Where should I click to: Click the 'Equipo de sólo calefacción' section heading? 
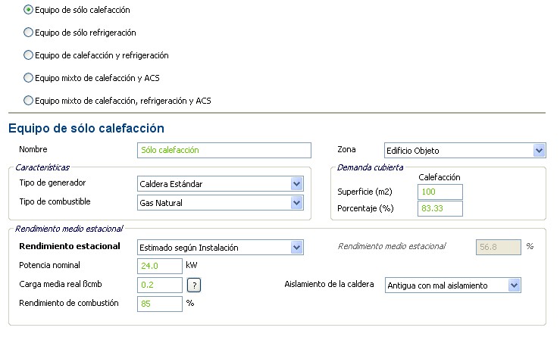click(86, 128)
